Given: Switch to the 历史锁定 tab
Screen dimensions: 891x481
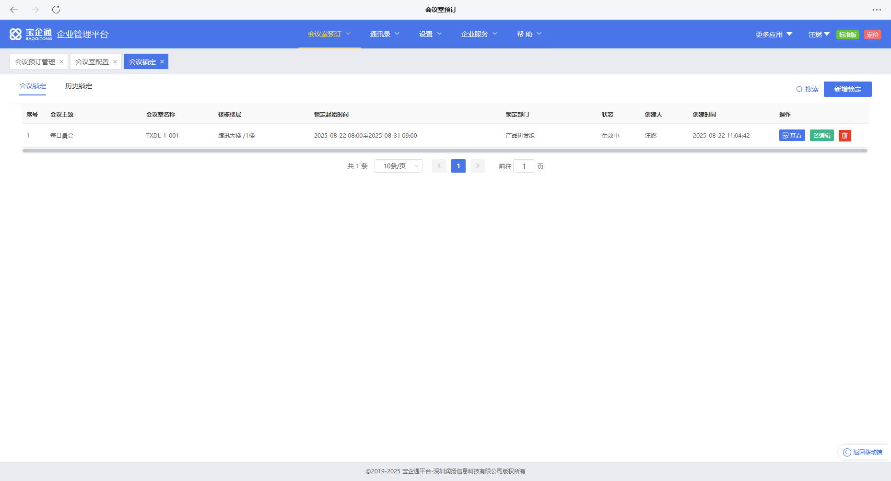Looking at the screenshot, I should point(79,86).
